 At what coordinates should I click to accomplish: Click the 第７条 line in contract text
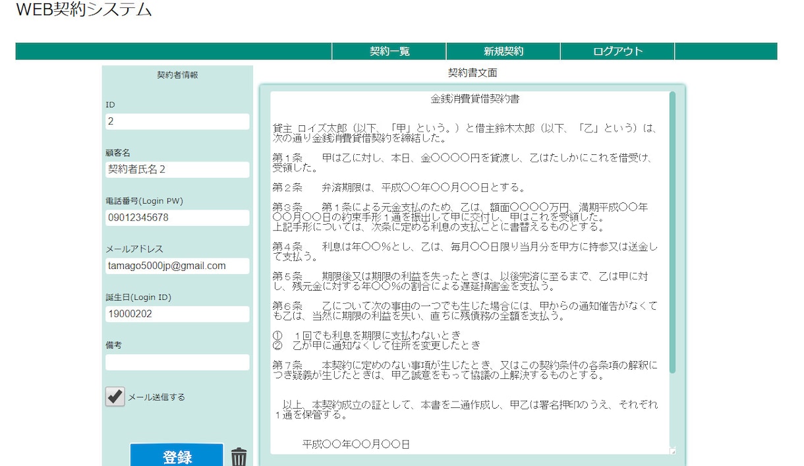[465, 370]
